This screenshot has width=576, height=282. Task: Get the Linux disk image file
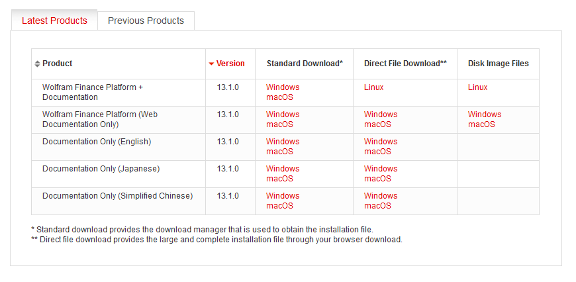click(x=477, y=87)
